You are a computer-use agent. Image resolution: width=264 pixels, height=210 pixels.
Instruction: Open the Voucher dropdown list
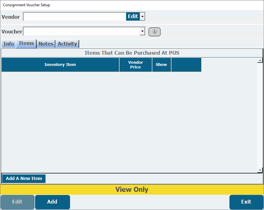point(142,31)
